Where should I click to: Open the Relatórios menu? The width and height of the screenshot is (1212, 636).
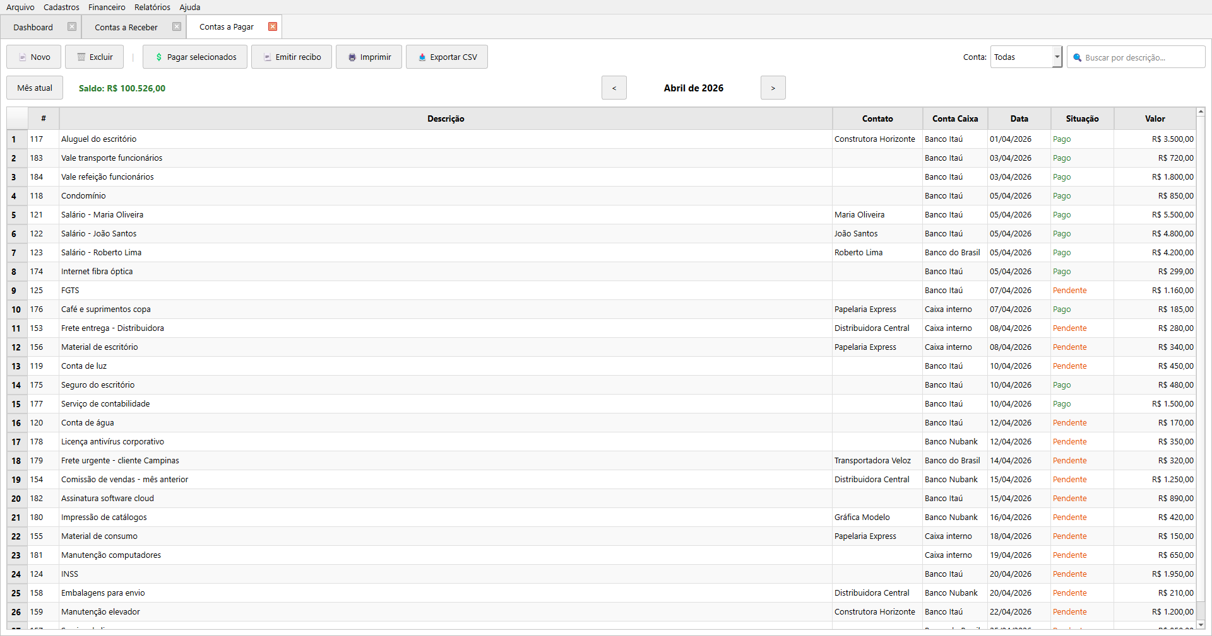(152, 7)
